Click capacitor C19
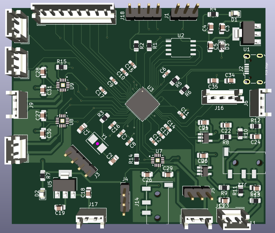 point(60,208)
